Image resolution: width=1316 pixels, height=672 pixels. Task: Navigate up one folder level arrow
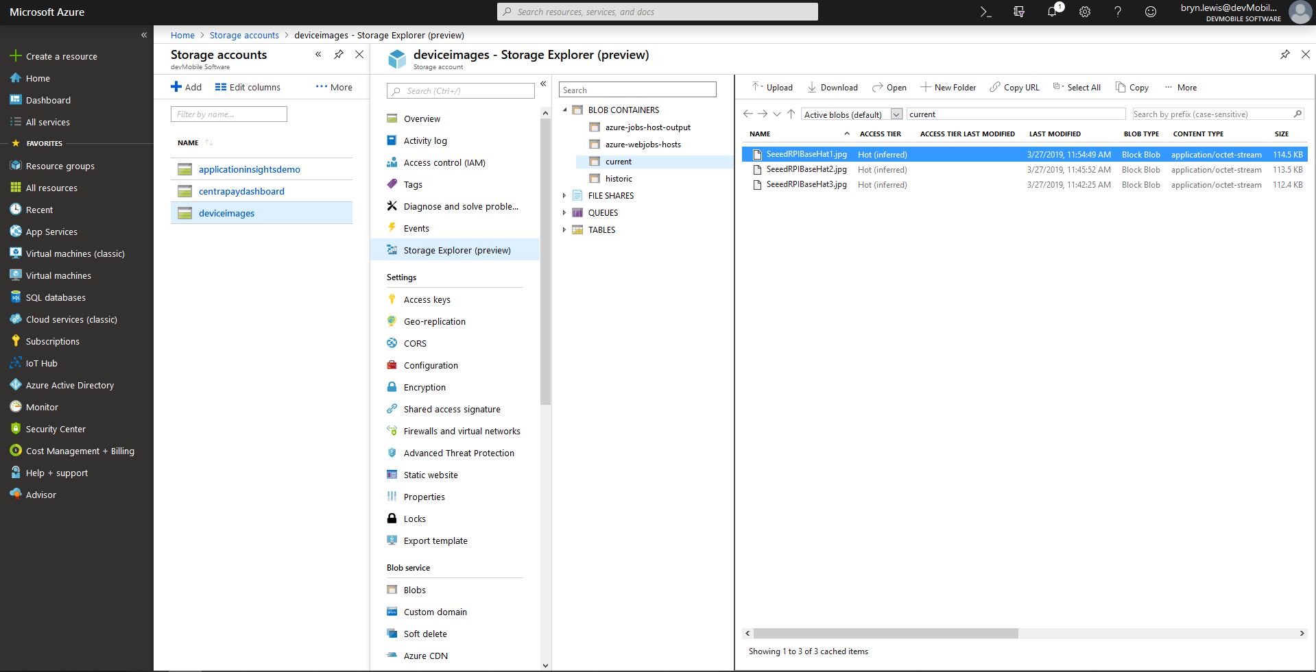pos(791,114)
